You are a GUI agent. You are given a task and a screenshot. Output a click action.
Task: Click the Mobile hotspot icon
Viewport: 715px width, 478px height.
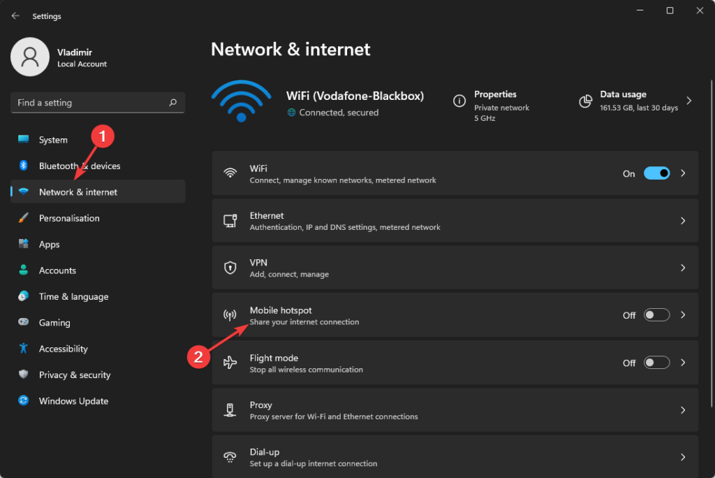click(230, 314)
